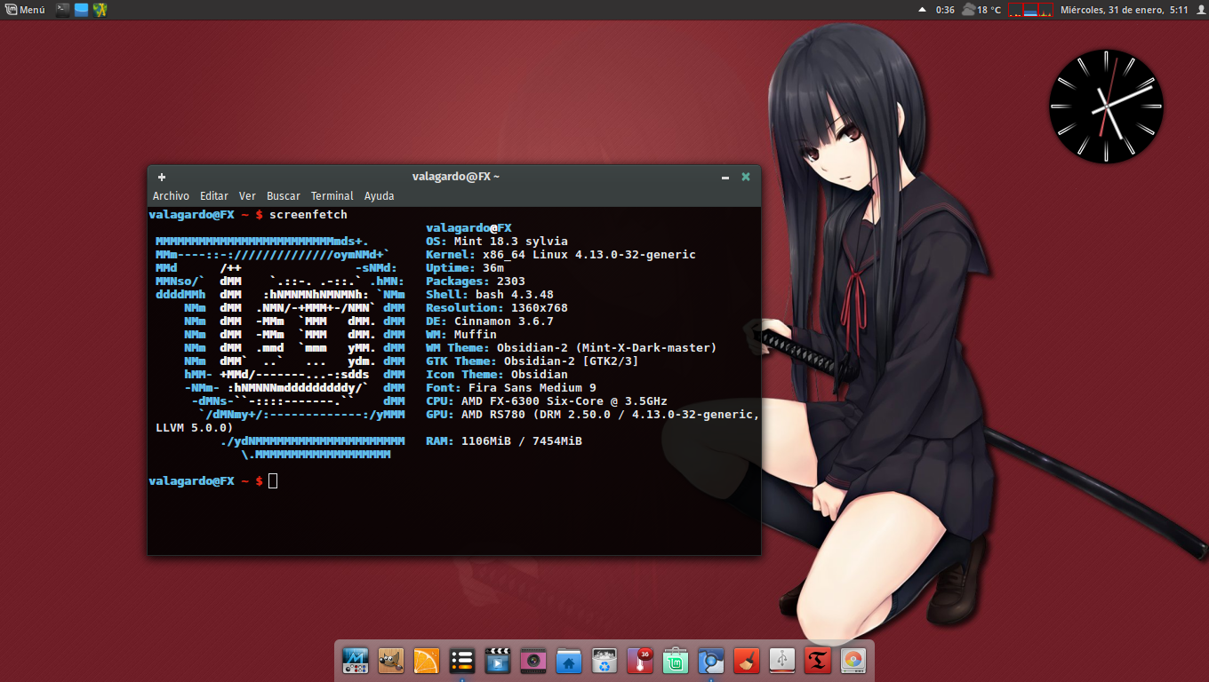Open the red broom cleaner app
This screenshot has width=1209, height=682.
point(747,661)
